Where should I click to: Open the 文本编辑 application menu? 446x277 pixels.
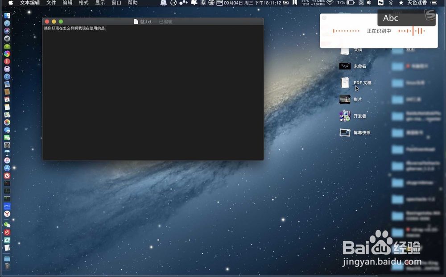(30, 3)
